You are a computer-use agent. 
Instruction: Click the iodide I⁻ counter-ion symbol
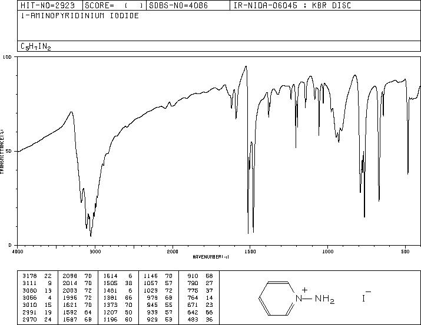pyautogui.click(x=366, y=296)
